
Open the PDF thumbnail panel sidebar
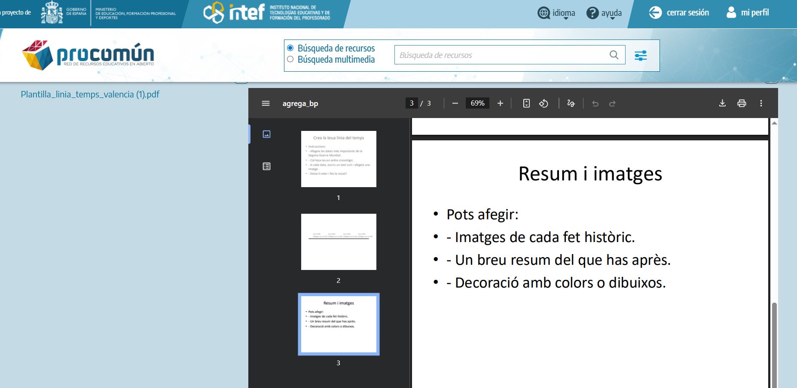click(x=267, y=133)
